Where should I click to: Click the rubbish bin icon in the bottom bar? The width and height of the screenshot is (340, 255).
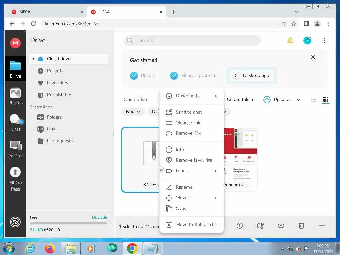[x=301, y=226]
